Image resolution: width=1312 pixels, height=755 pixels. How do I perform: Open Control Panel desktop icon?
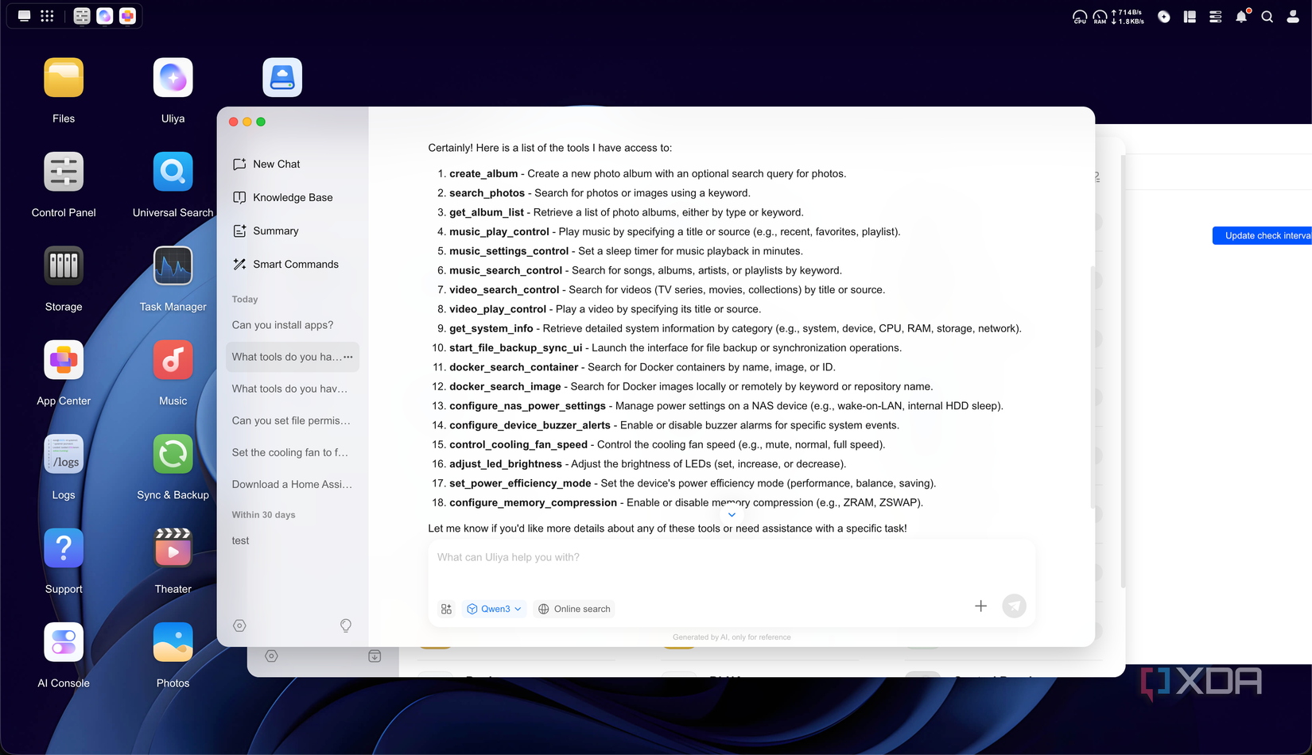pyautogui.click(x=64, y=172)
